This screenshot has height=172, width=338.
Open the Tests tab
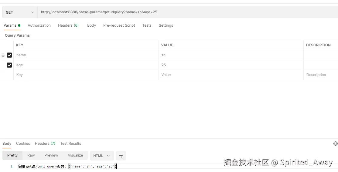147,25
